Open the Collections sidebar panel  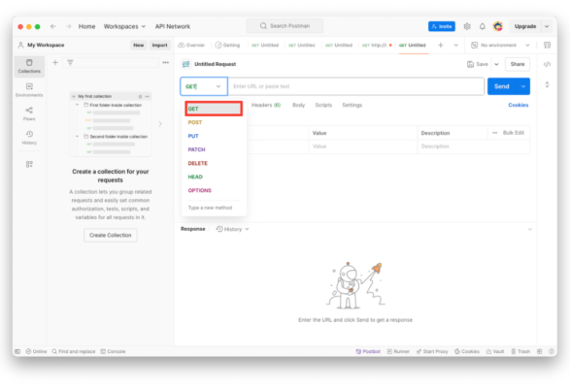tap(29, 67)
